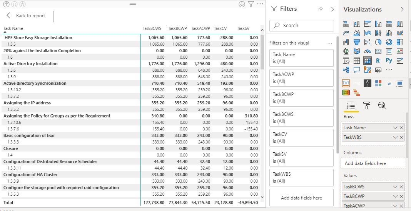The width and height of the screenshot is (411, 211).
Task: Remove TaskWBS field from Rows
Action: pyautogui.click(x=401, y=137)
